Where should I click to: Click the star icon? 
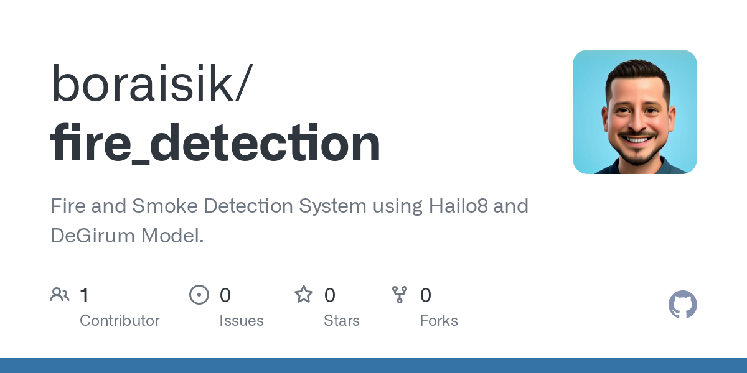coord(304,295)
